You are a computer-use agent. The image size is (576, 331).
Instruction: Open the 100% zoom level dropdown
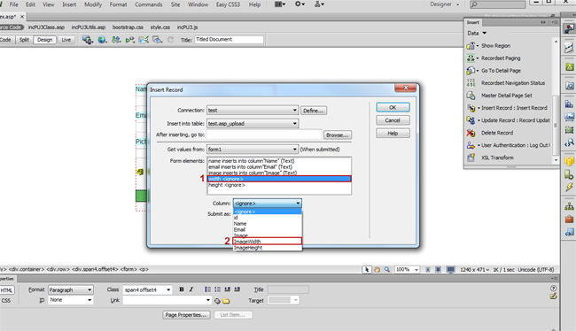[x=407, y=270]
